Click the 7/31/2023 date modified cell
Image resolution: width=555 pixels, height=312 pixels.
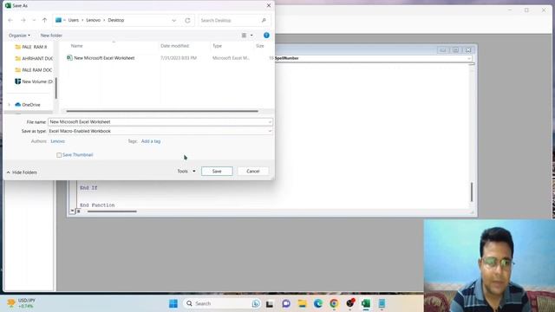(179, 58)
